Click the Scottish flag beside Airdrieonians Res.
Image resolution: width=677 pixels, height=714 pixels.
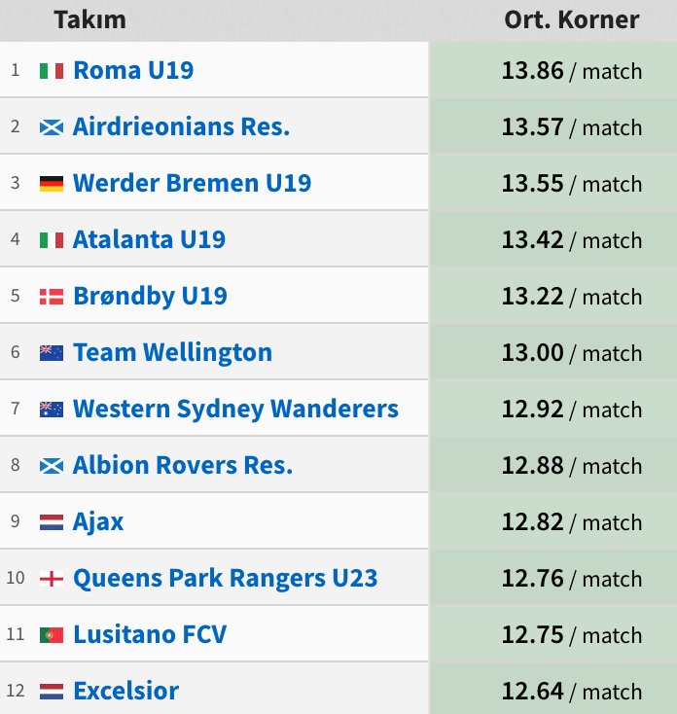click(x=52, y=127)
